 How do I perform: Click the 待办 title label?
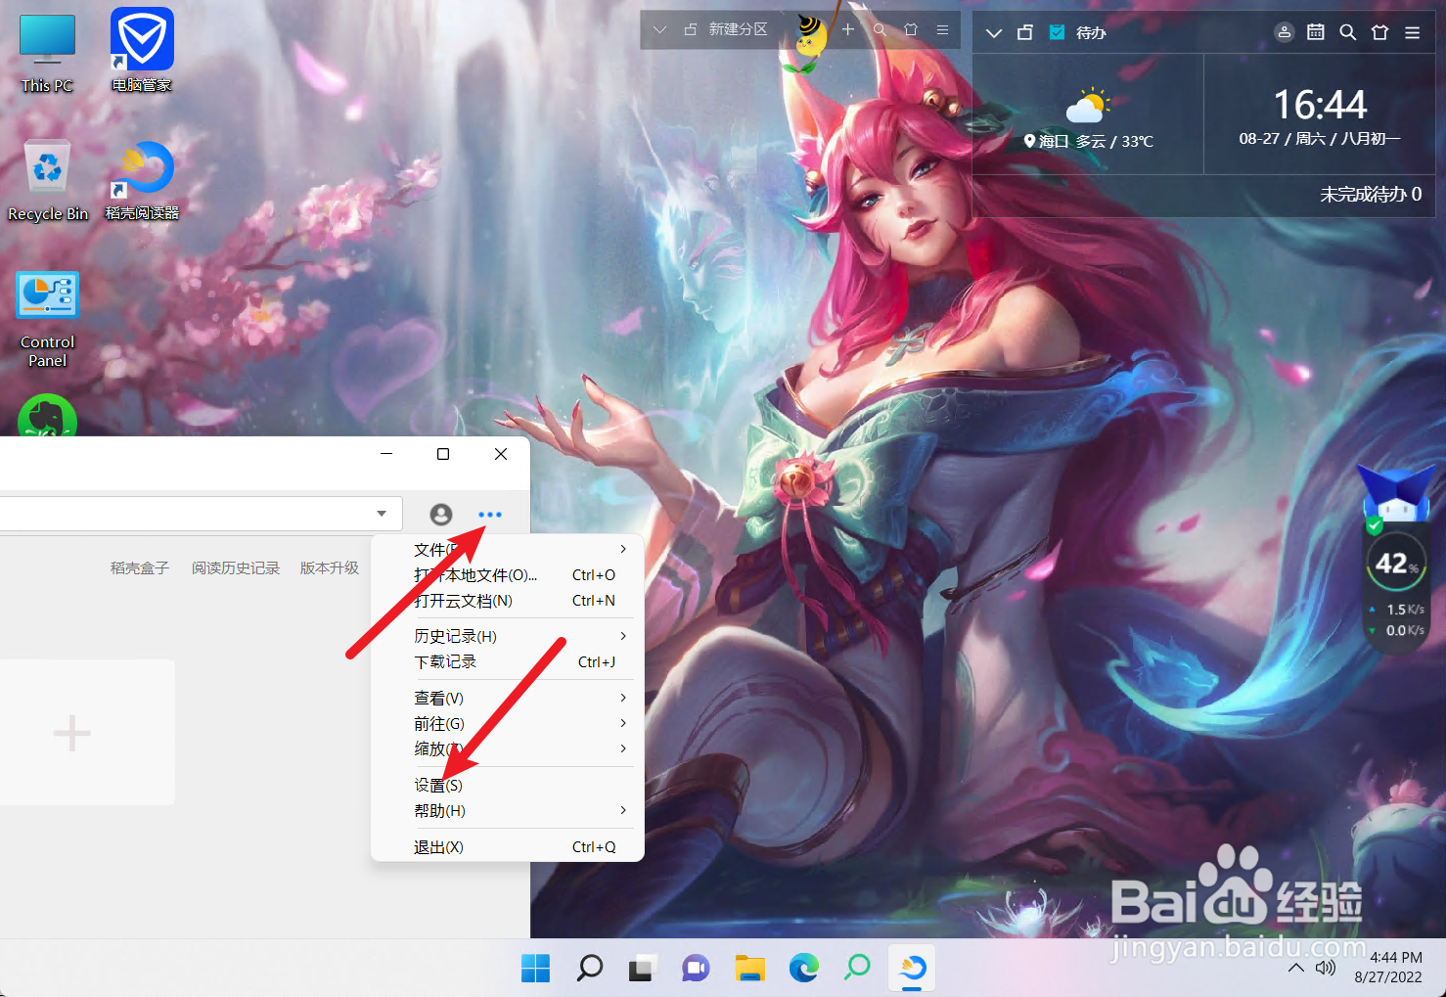tap(1091, 32)
